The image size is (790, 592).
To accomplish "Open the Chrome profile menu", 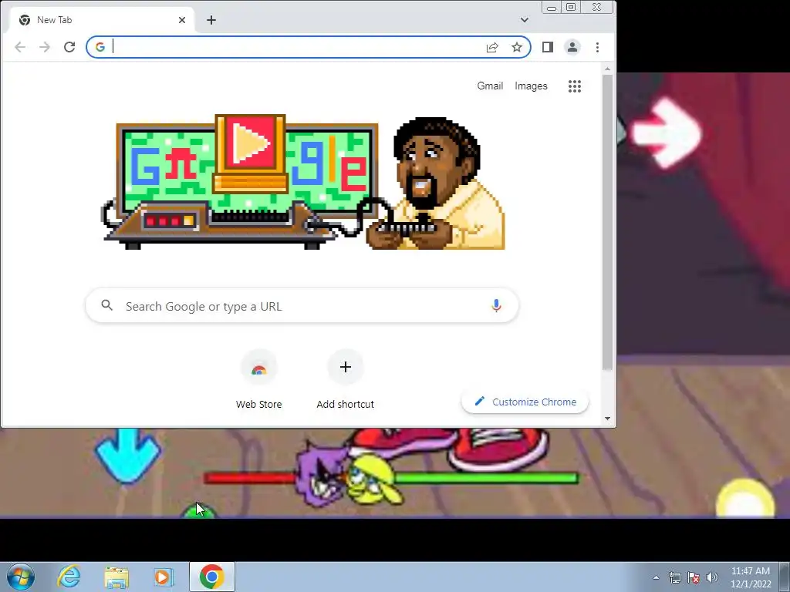I will point(572,47).
